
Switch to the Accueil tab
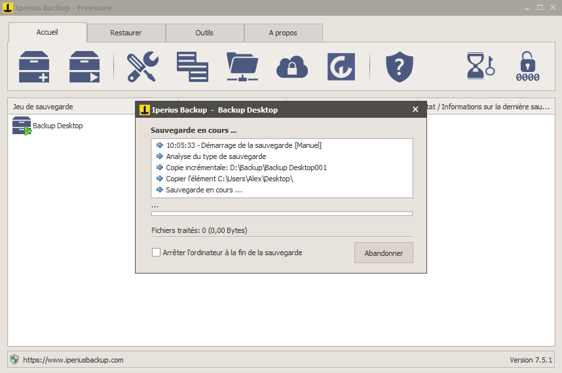click(47, 32)
